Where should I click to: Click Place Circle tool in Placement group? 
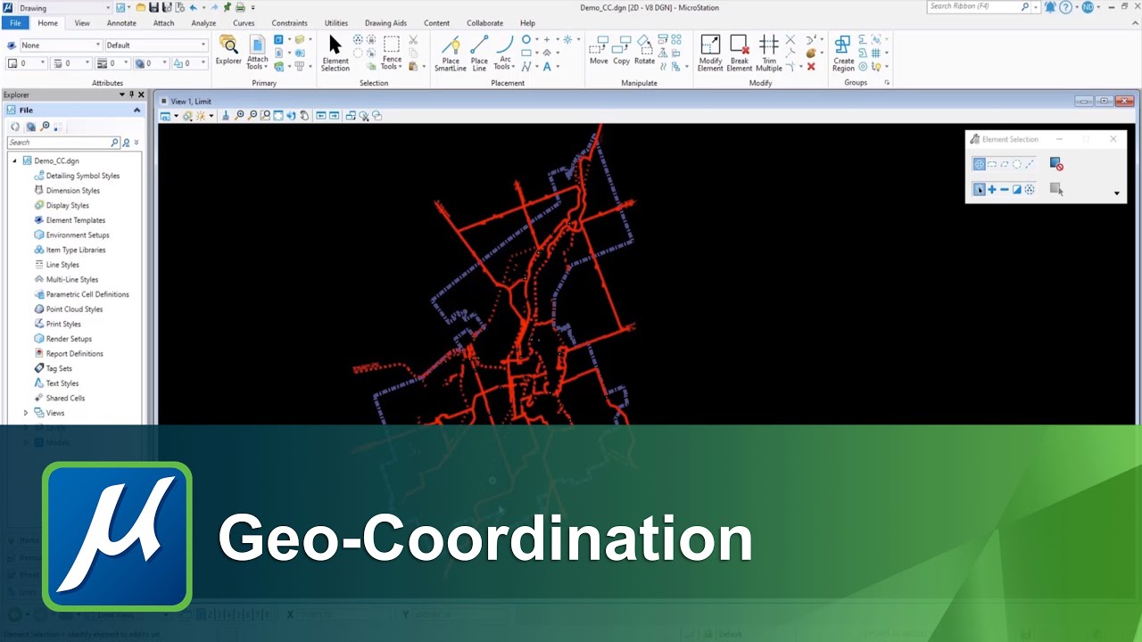[x=526, y=40]
